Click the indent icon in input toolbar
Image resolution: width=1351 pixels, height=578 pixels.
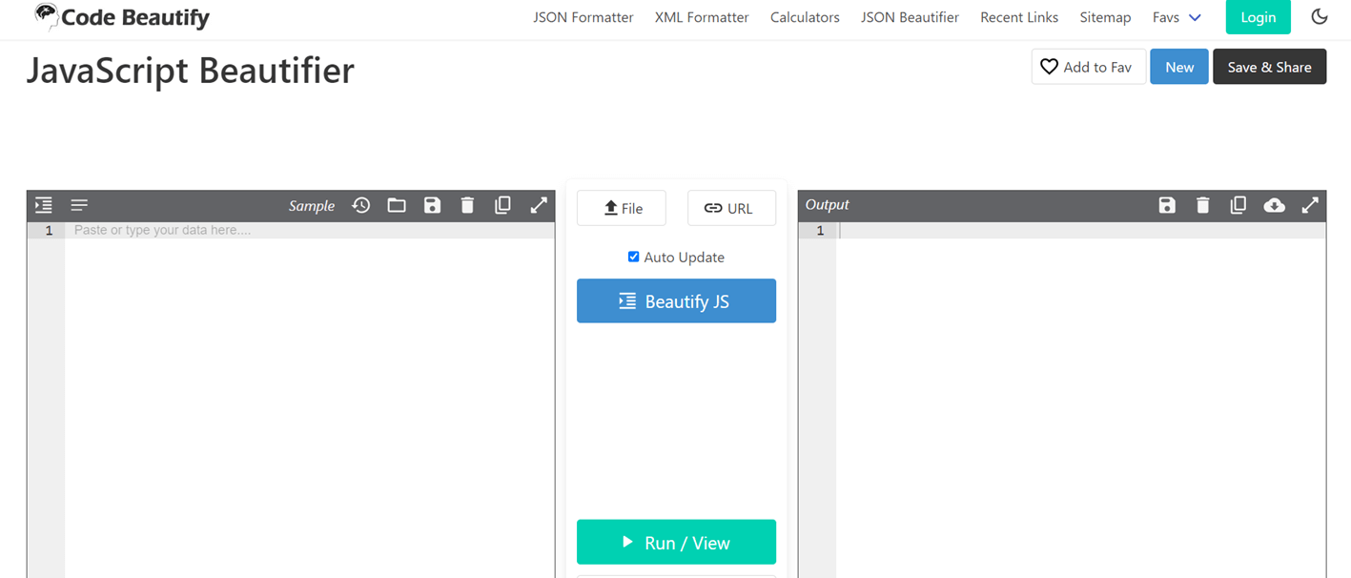(44, 205)
